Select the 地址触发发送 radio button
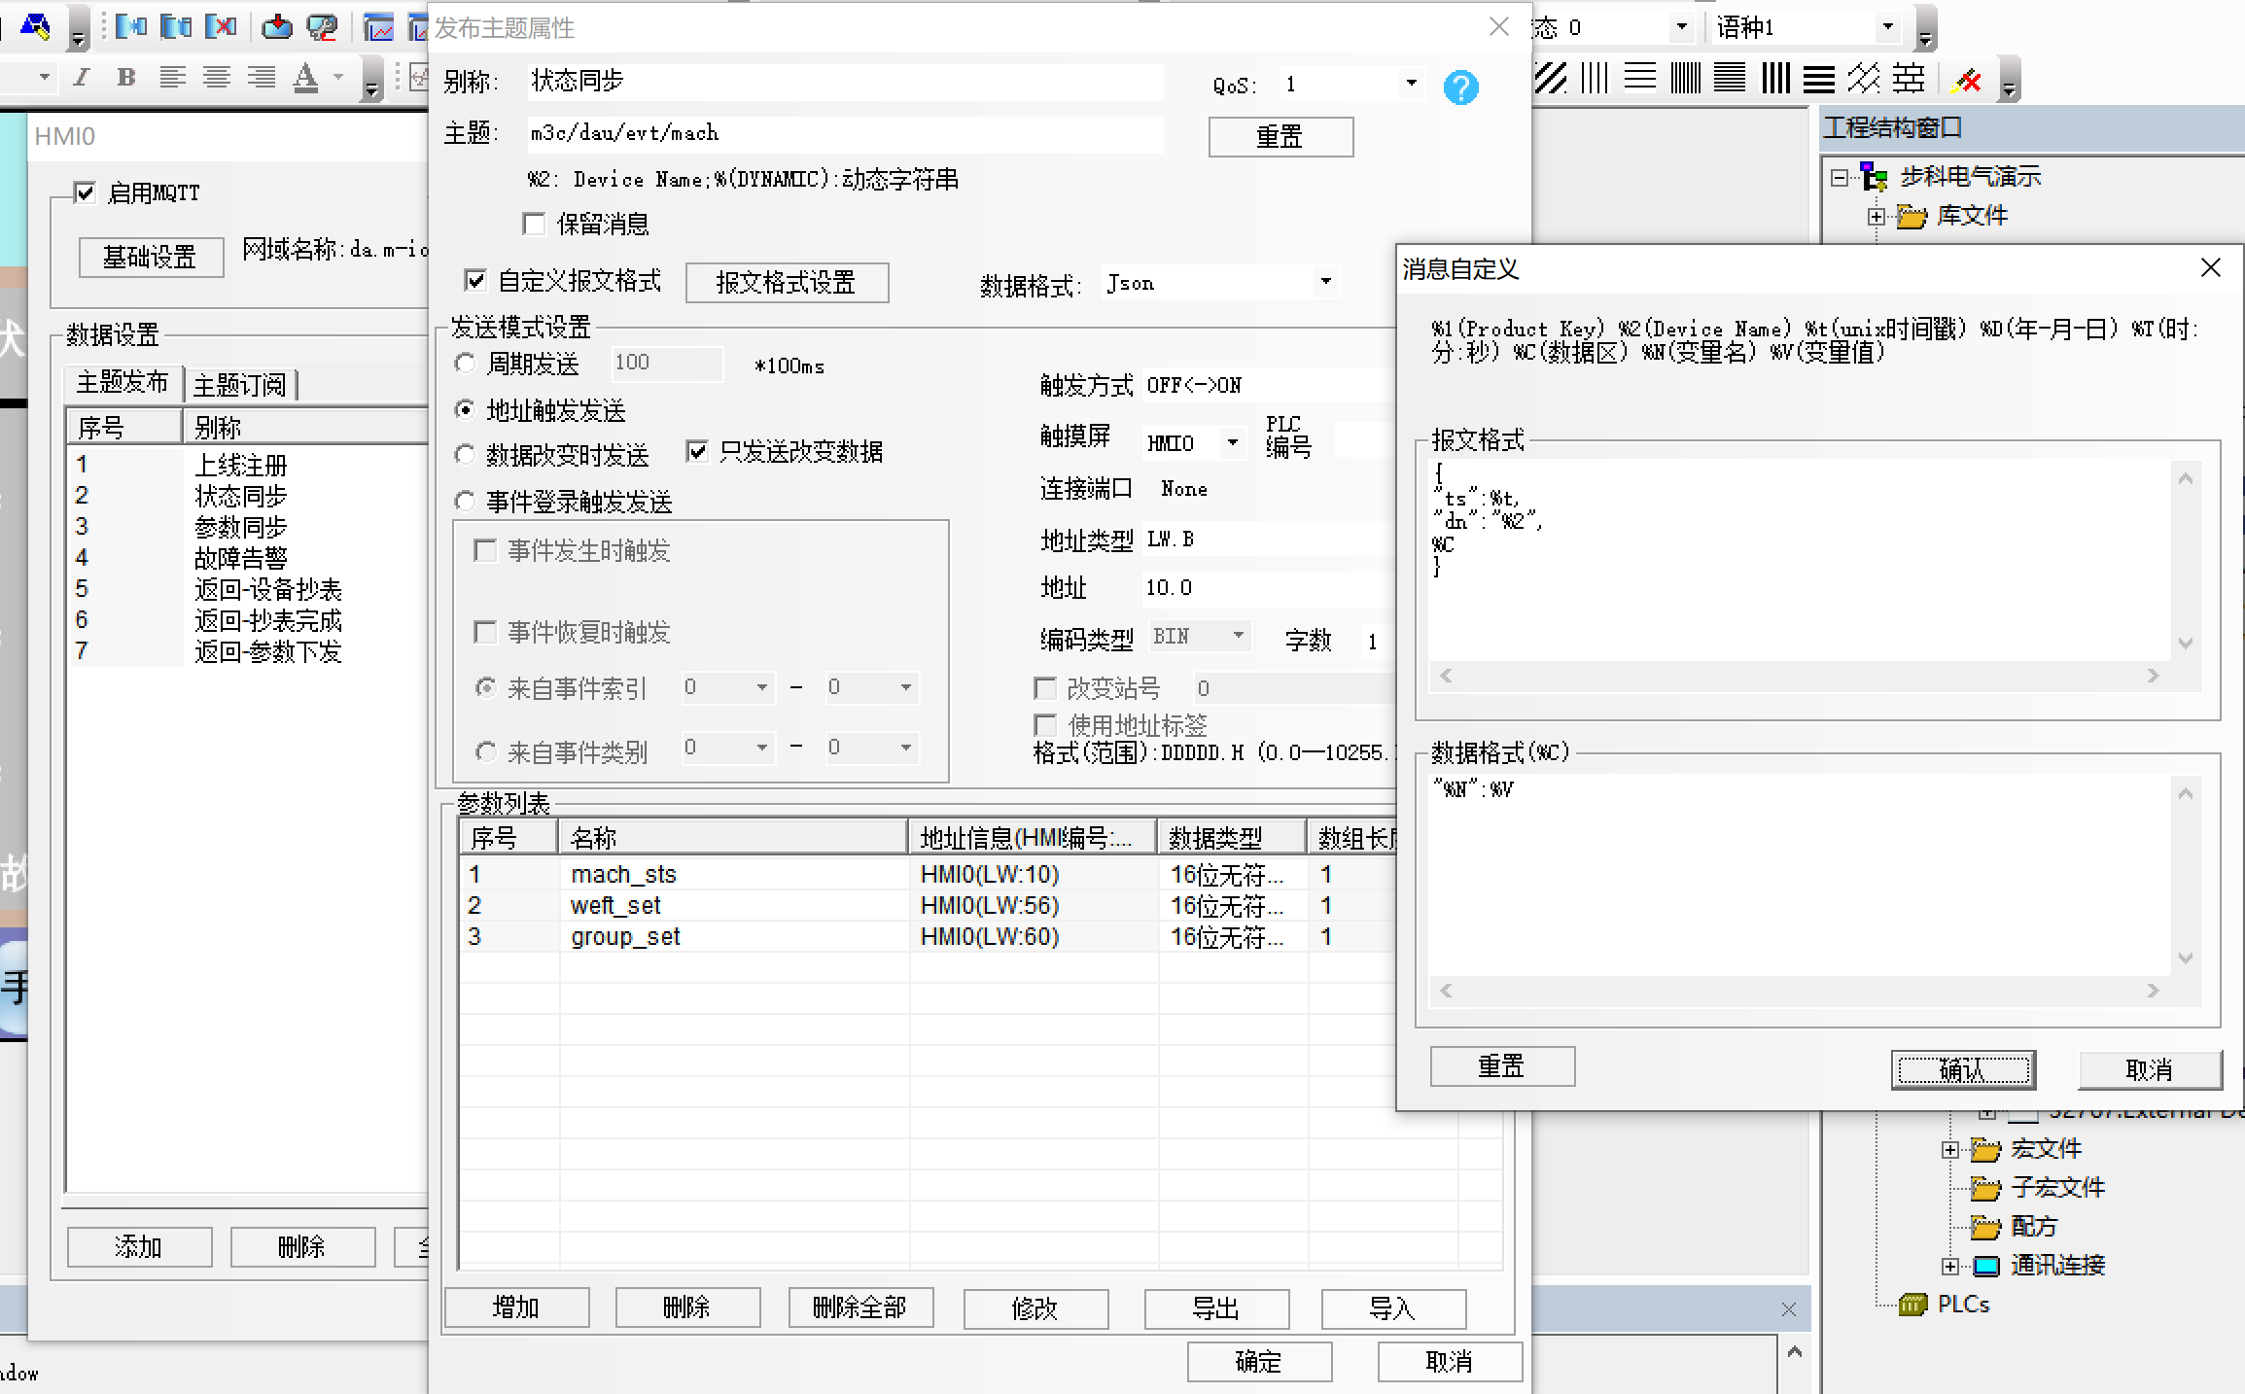Viewport: 2245px width, 1394px height. pos(466,410)
